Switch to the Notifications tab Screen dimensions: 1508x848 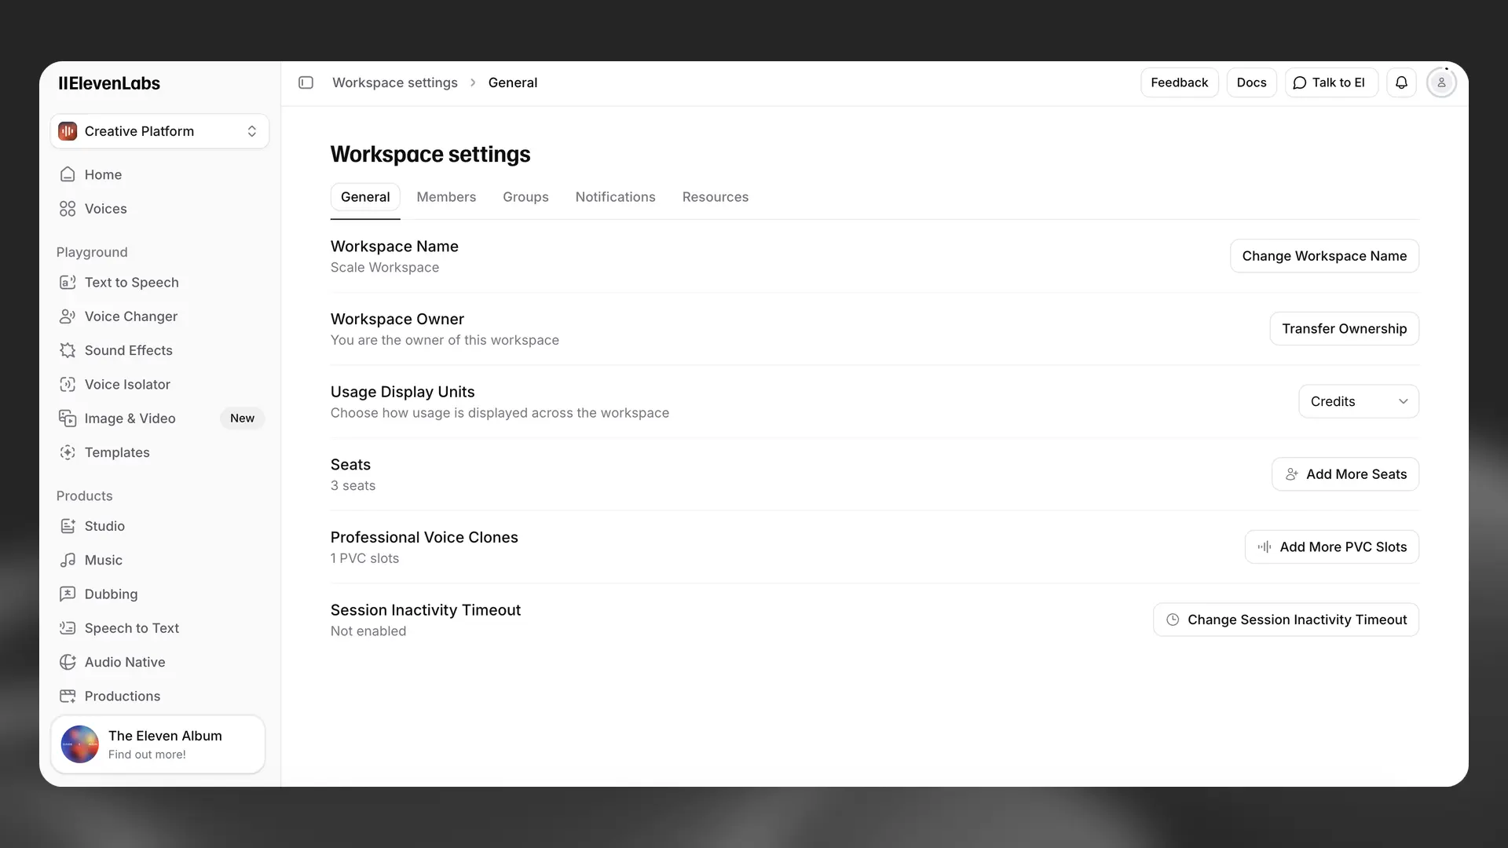(x=615, y=197)
